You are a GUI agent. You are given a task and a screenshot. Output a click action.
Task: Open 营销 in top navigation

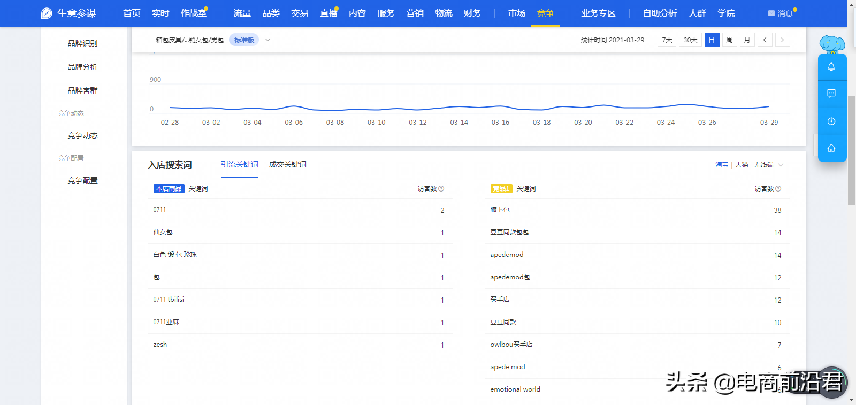(415, 13)
